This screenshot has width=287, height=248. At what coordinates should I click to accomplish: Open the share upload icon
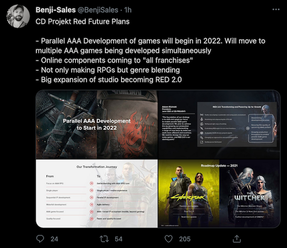pos(237,239)
